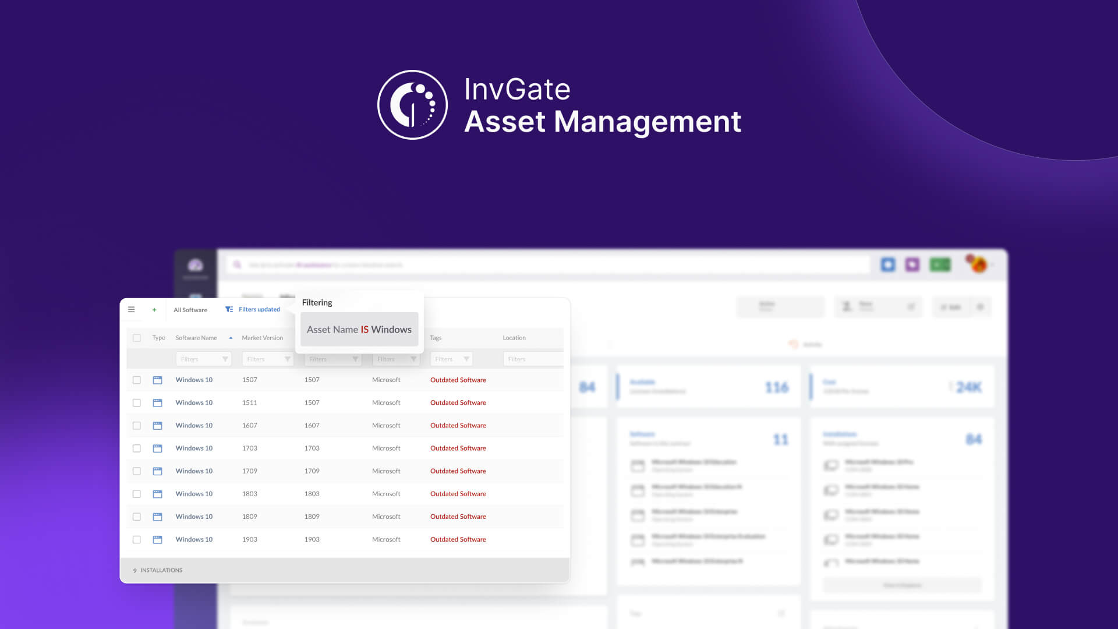Click the 1703 market version cell
1118x629 pixels.
[250, 448]
